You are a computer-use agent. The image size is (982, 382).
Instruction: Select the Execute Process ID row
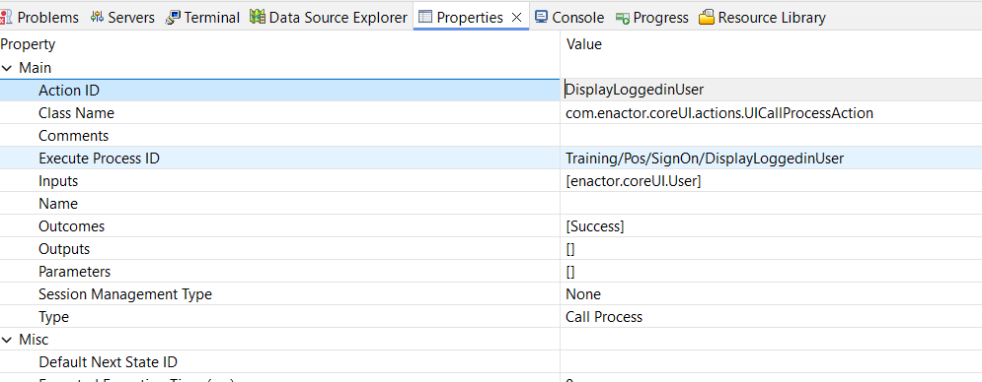coord(491,159)
